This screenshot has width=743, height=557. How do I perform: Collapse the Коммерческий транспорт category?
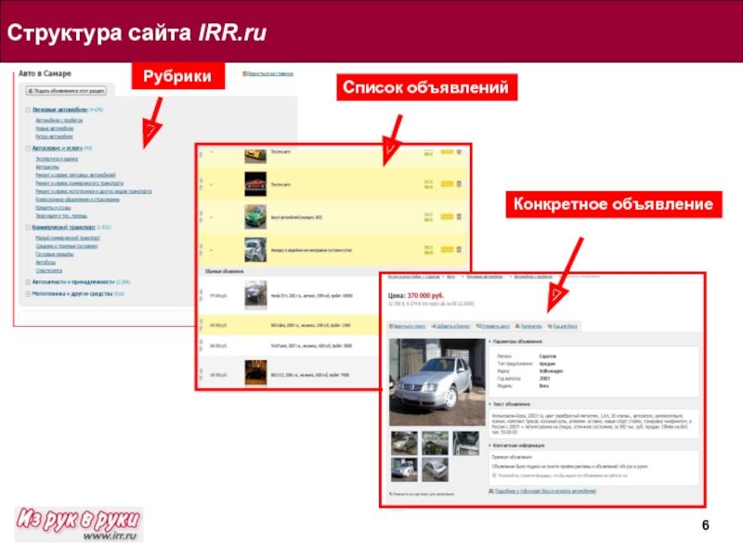[28, 227]
